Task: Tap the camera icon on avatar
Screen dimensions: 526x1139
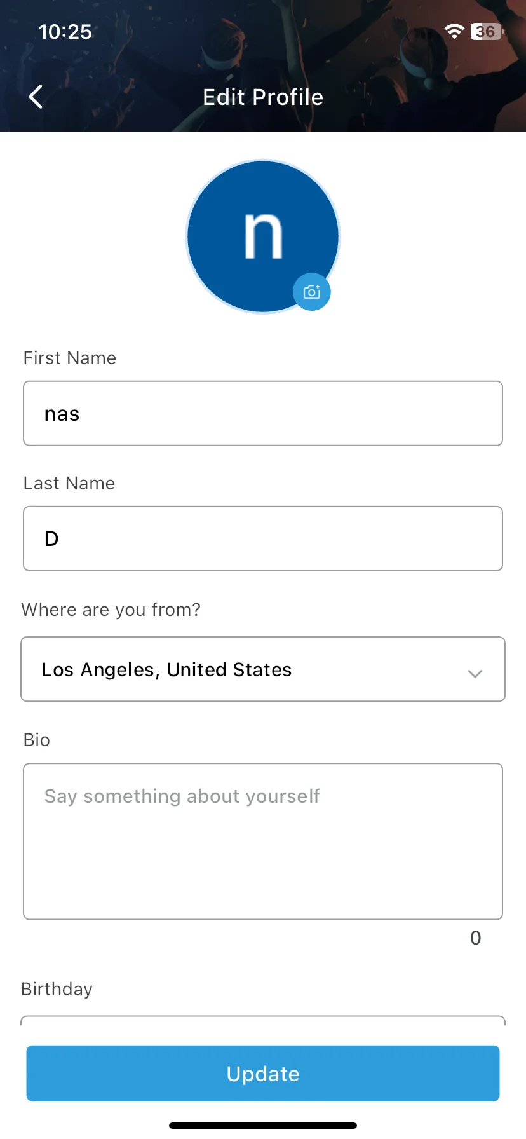Action: (311, 292)
